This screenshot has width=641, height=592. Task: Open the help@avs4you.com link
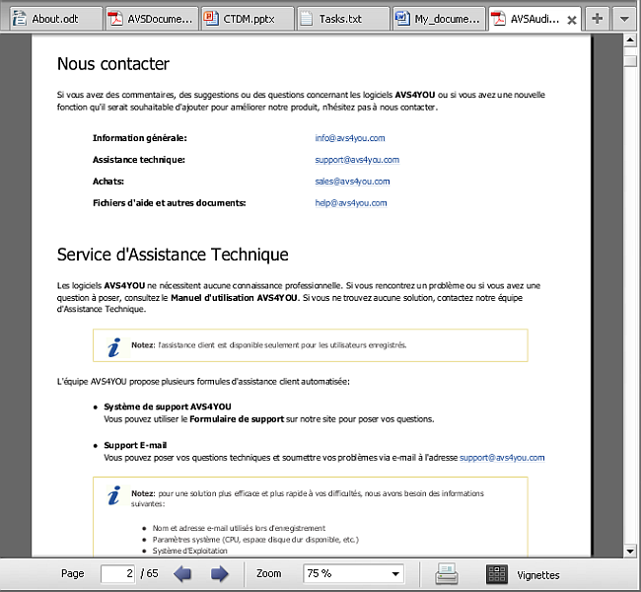pos(351,203)
